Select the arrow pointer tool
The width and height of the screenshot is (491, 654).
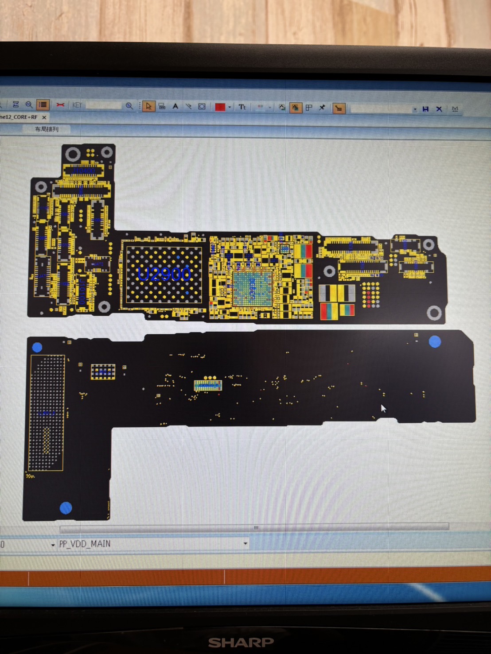148,106
